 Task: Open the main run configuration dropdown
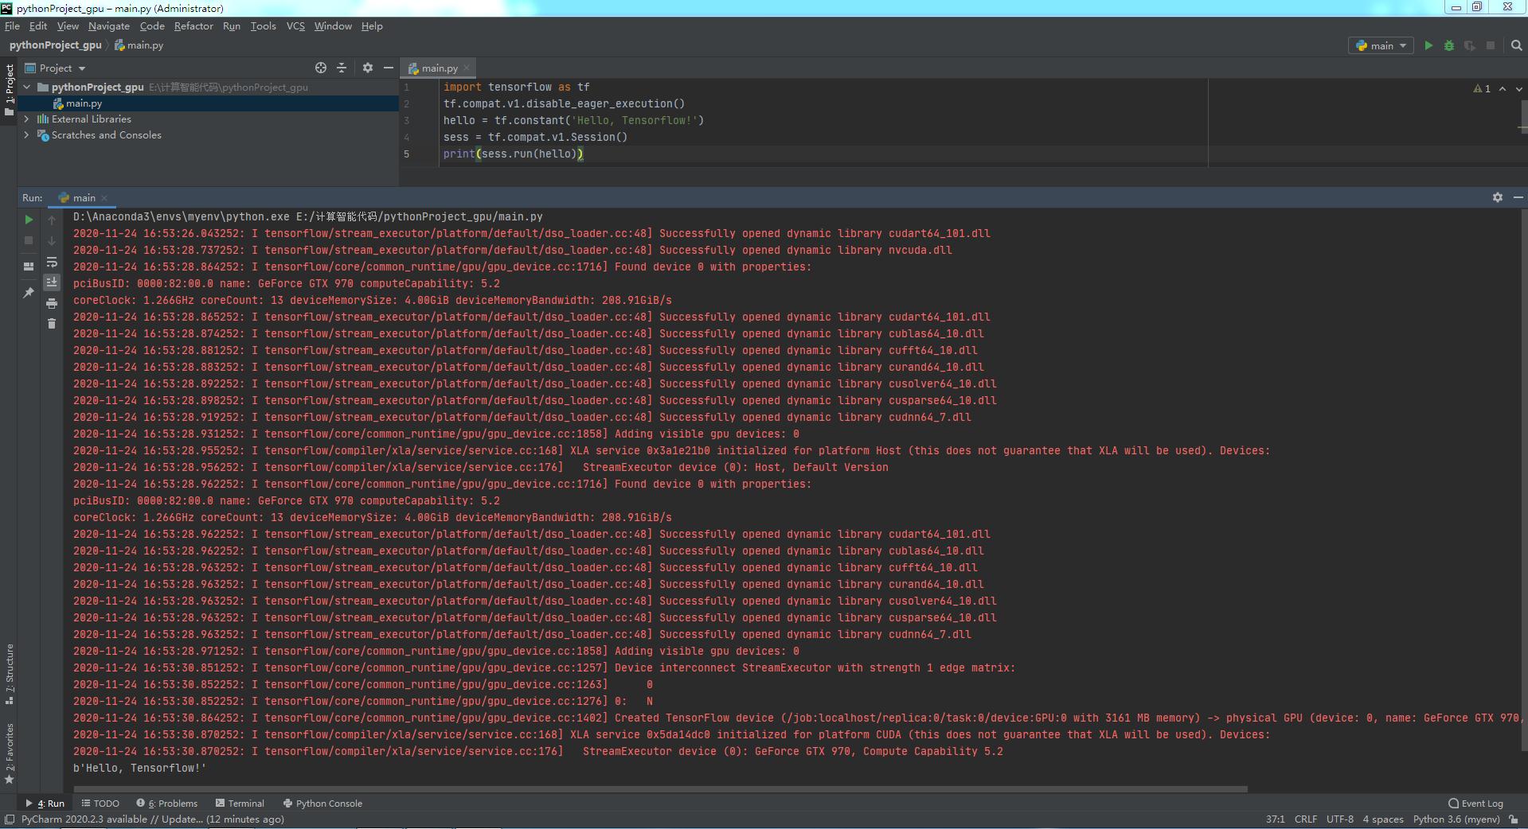pyautogui.click(x=1381, y=45)
